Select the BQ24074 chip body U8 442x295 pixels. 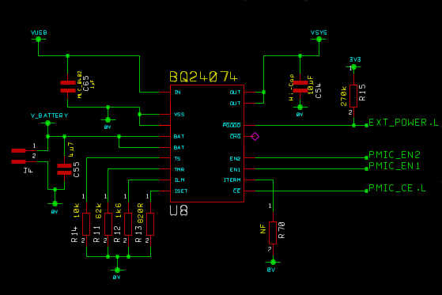pos(207,143)
